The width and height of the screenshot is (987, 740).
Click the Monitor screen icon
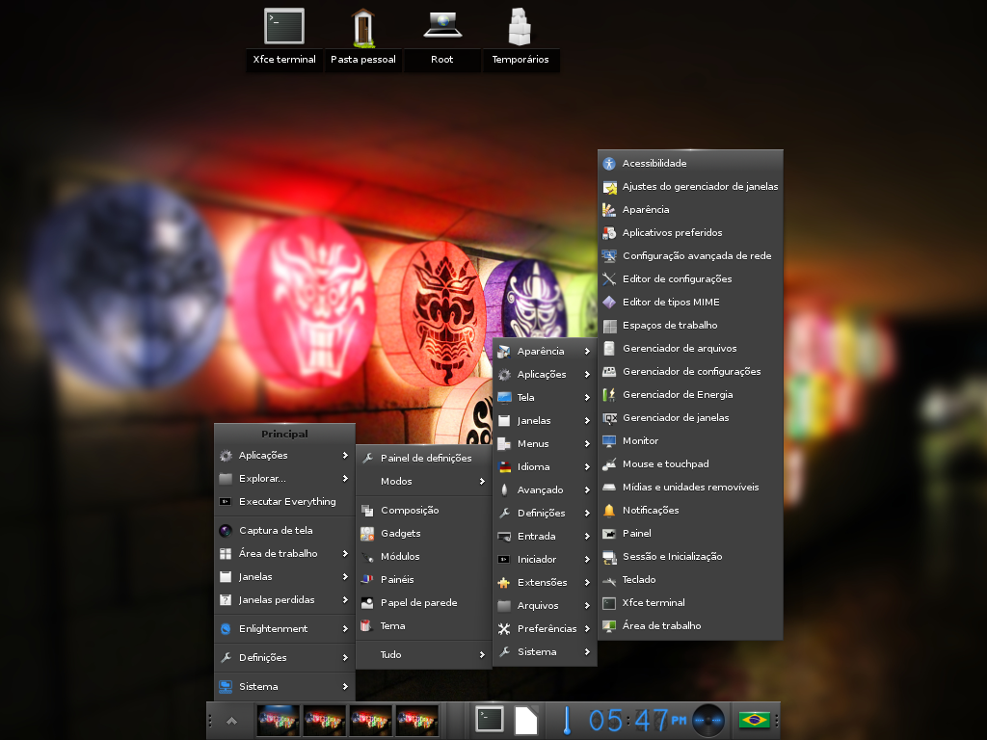point(609,441)
